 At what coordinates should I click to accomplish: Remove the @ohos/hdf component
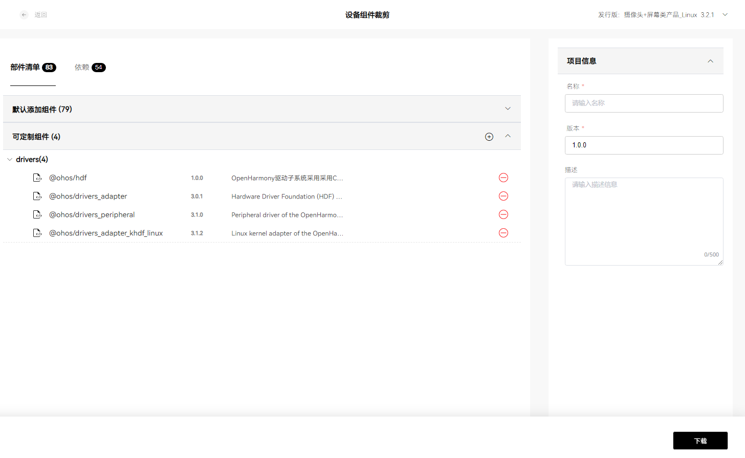coord(503,178)
